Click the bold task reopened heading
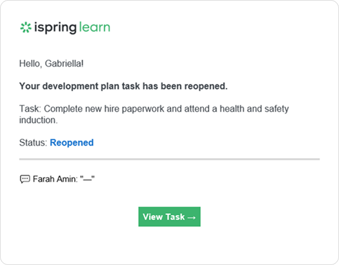Screen dimensions: 339x265 123,86
